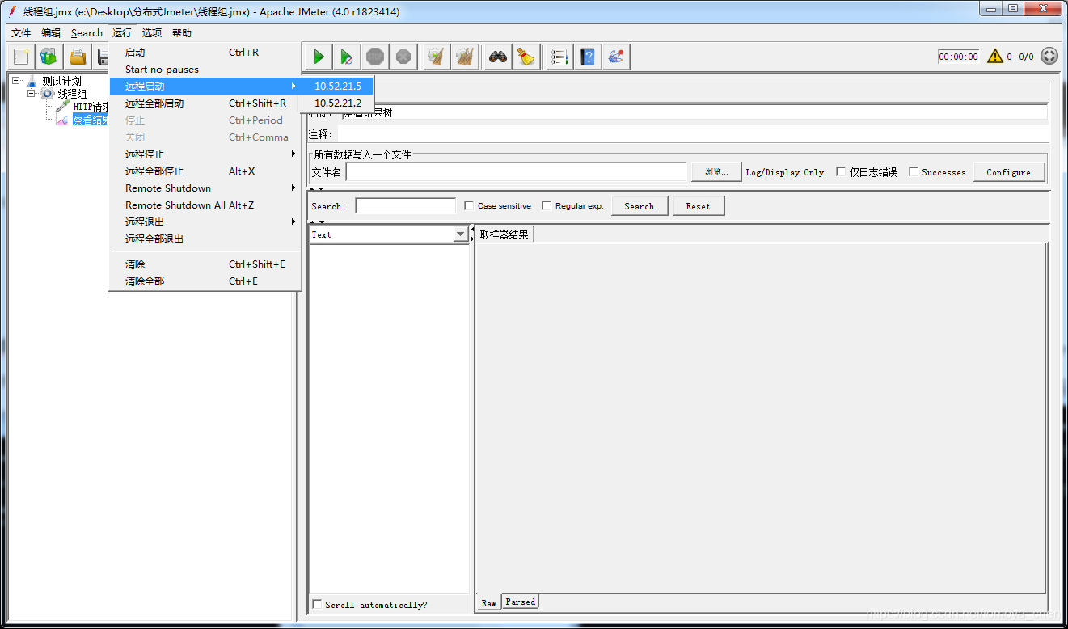Open the Search menu in menu bar

87,33
